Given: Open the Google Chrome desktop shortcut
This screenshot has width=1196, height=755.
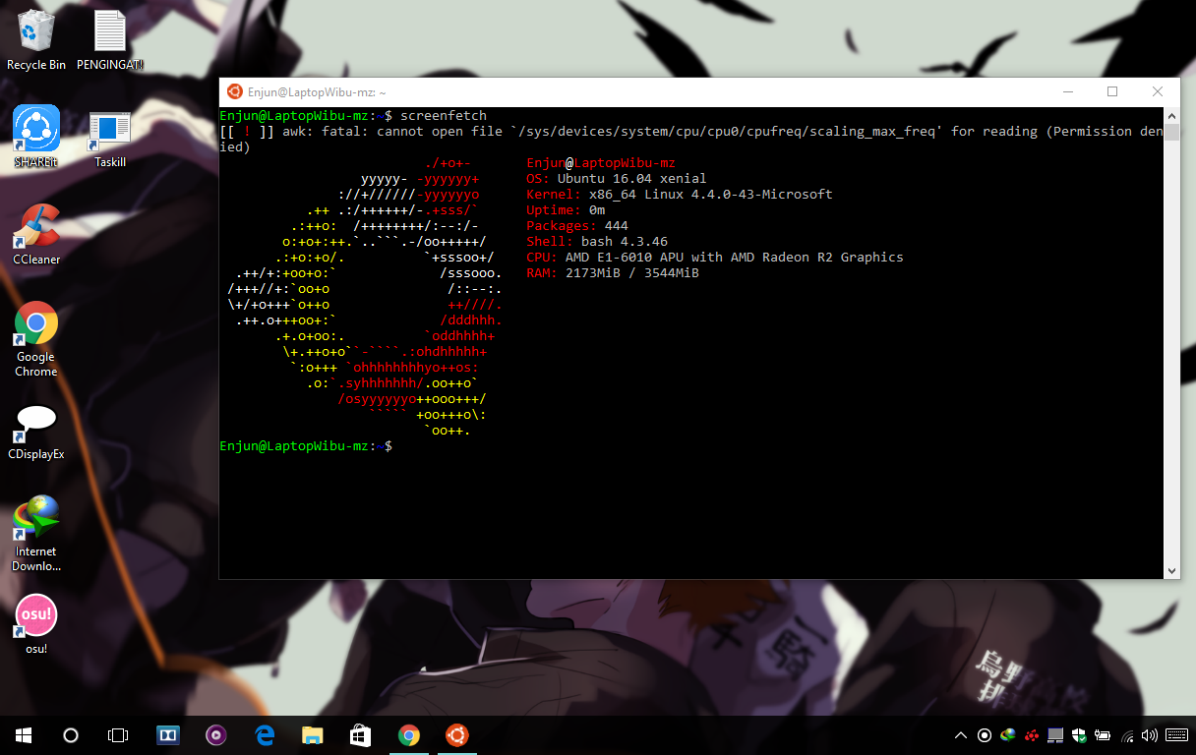Looking at the screenshot, I should [36, 338].
